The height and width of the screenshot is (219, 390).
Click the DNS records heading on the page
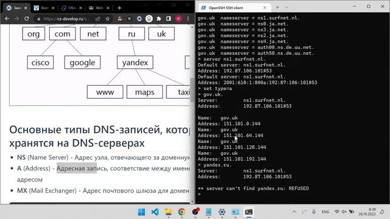tap(99, 136)
